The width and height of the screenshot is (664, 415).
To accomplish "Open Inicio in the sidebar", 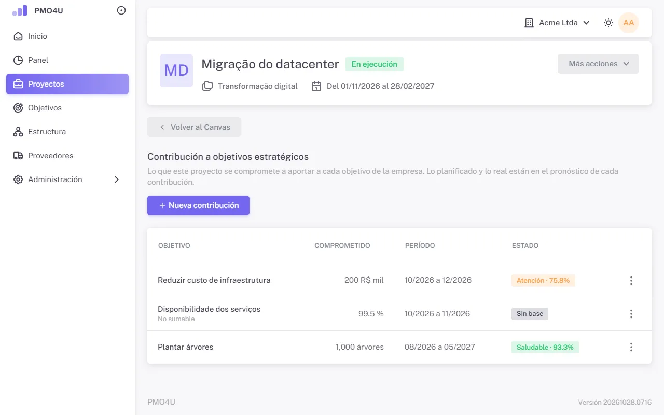I will pos(67,36).
